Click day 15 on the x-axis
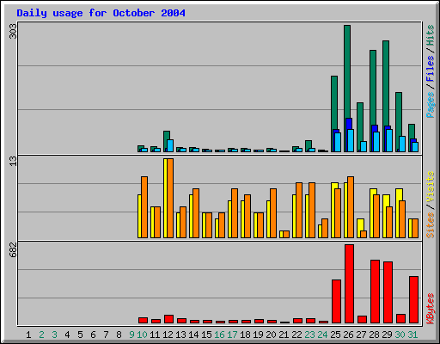Viewport: 440px width, 344px height. [206, 335]
